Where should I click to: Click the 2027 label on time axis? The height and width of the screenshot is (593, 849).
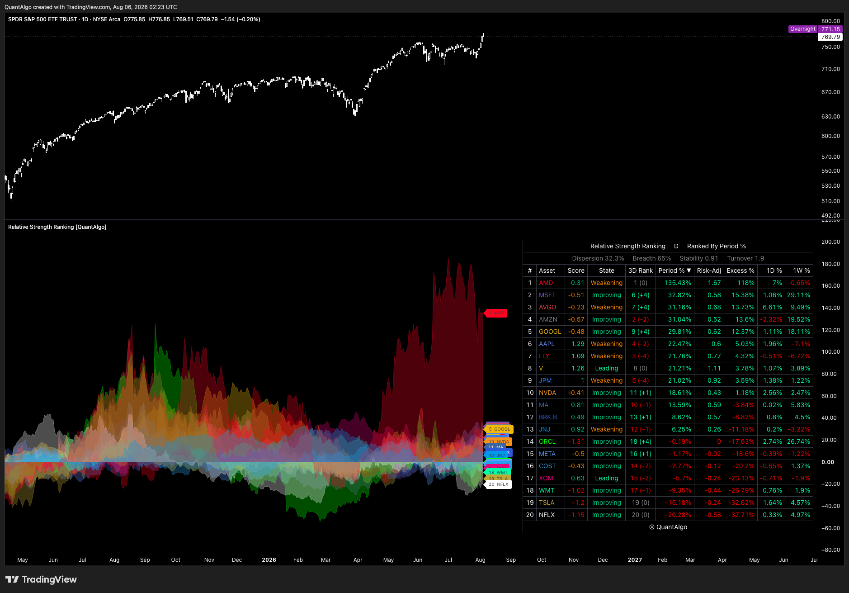(635, 560)
